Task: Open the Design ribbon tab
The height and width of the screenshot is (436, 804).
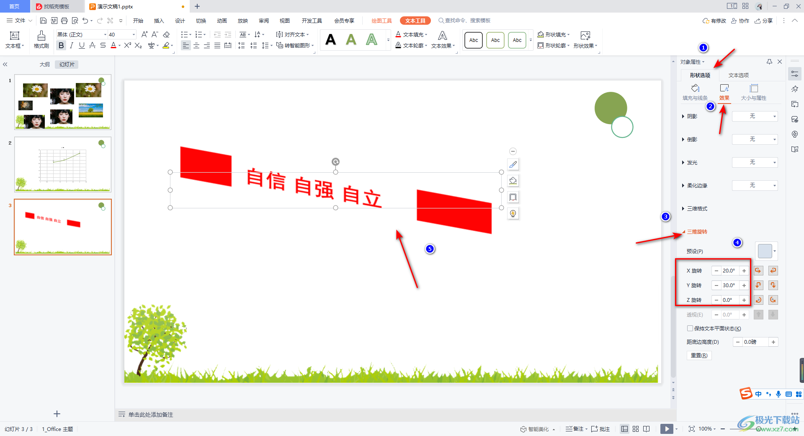Action: point(180,21)
